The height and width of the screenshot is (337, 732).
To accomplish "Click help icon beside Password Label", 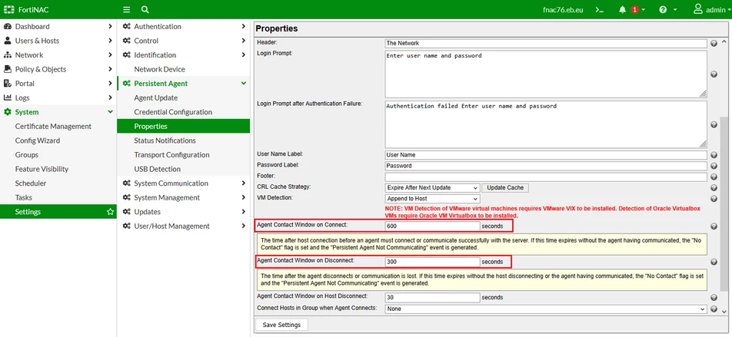I will pos(714,166).
